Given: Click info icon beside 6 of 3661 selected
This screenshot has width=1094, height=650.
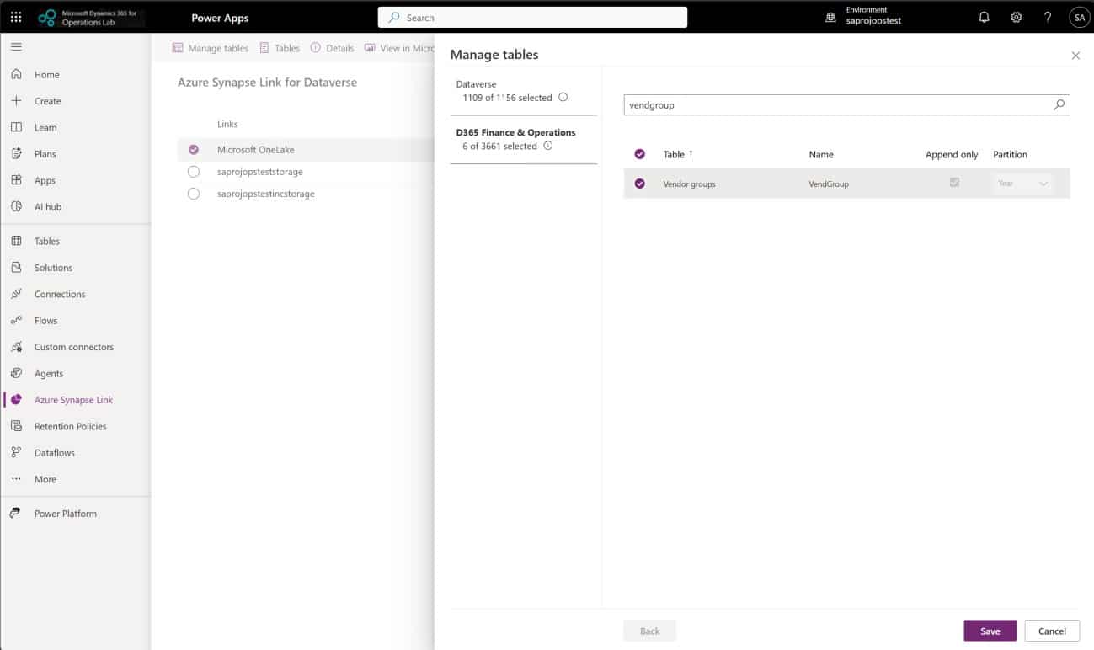Looking at the screenshot, I should [548, 146].
